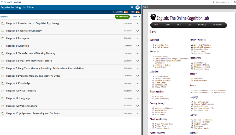Open the Partial Report lab link

pos(161,112)
